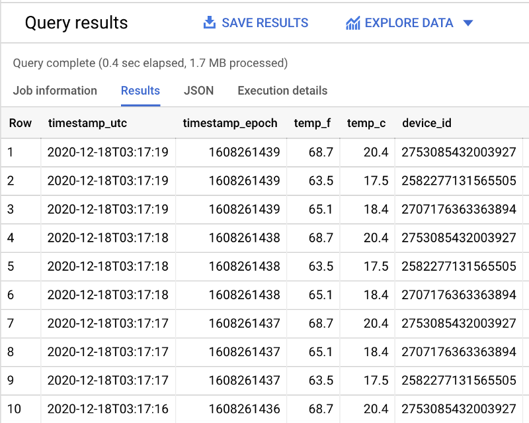Switch to the JSON tab

pyautogui.click(x=198, y=91)
